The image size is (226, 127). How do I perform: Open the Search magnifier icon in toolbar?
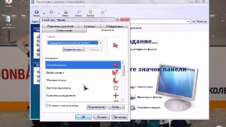(x=79, y=12)
